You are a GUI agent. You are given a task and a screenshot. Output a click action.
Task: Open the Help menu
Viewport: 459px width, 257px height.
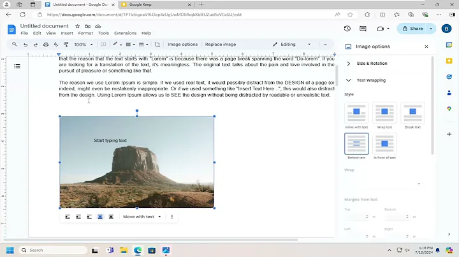tap(146, 33)
